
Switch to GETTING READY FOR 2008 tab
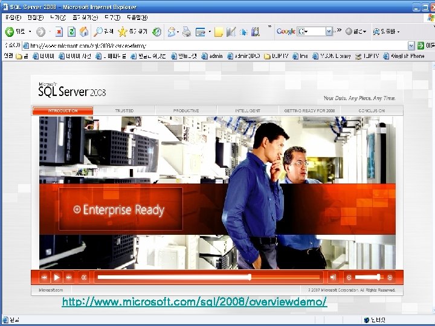click(309, 110)
